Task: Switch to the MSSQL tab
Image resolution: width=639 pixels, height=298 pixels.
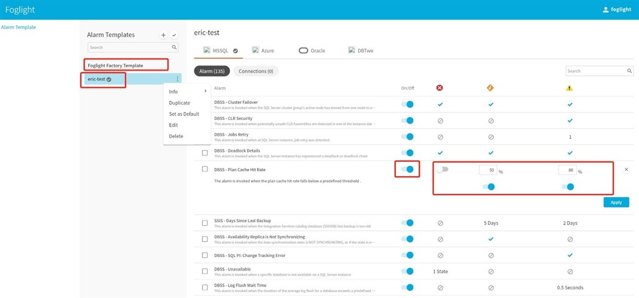Action: point(219,51)
